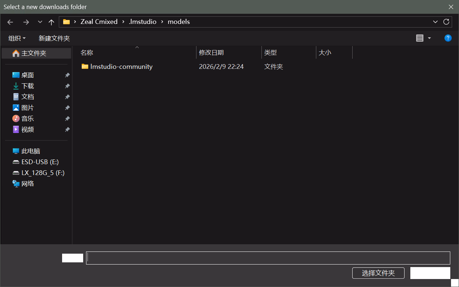Click the pin icon next to 文档
Screen dimensions: 459x287
[67, 97]
